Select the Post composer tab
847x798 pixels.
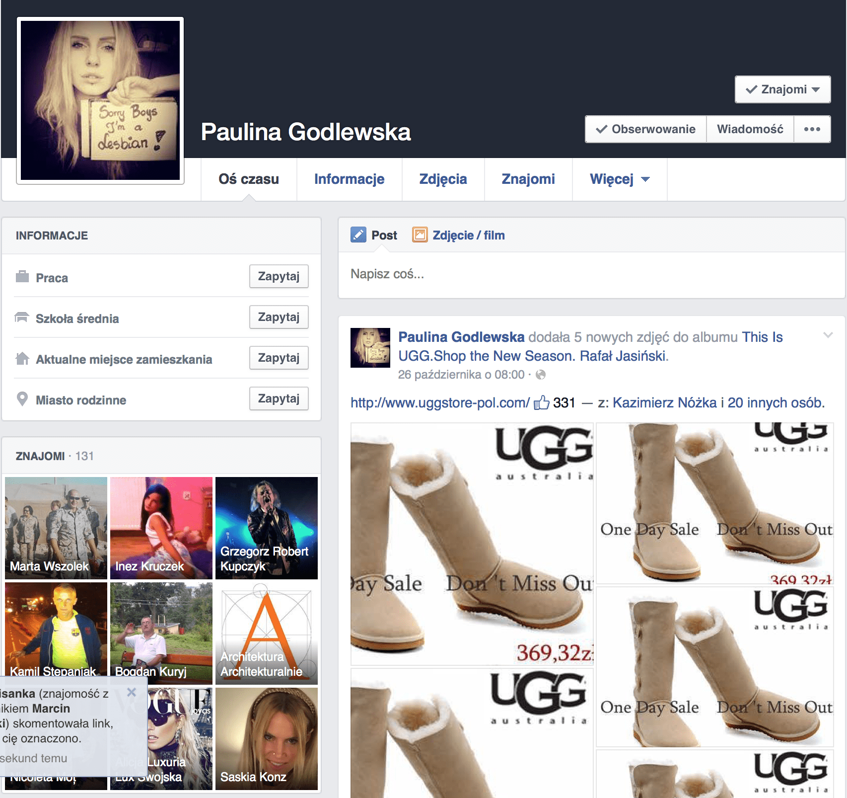tap(374, 235)
